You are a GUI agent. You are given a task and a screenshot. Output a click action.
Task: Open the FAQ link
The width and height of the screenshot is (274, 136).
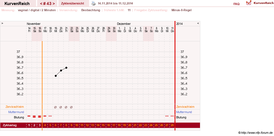(236, 4)
